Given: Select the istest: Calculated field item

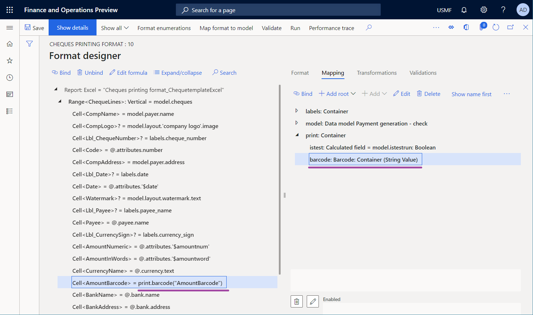Looking at the screenshot, I should pos(372,147).
